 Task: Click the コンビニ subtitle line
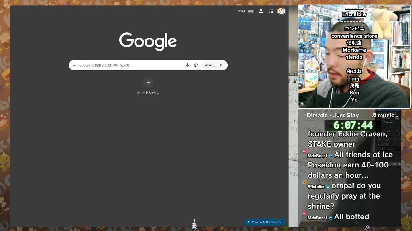[354, 29]
